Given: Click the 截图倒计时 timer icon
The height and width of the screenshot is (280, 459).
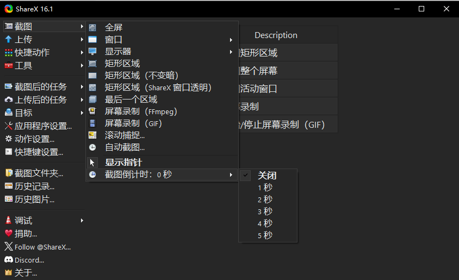Looking at the screenshot, I should (92, 175).
